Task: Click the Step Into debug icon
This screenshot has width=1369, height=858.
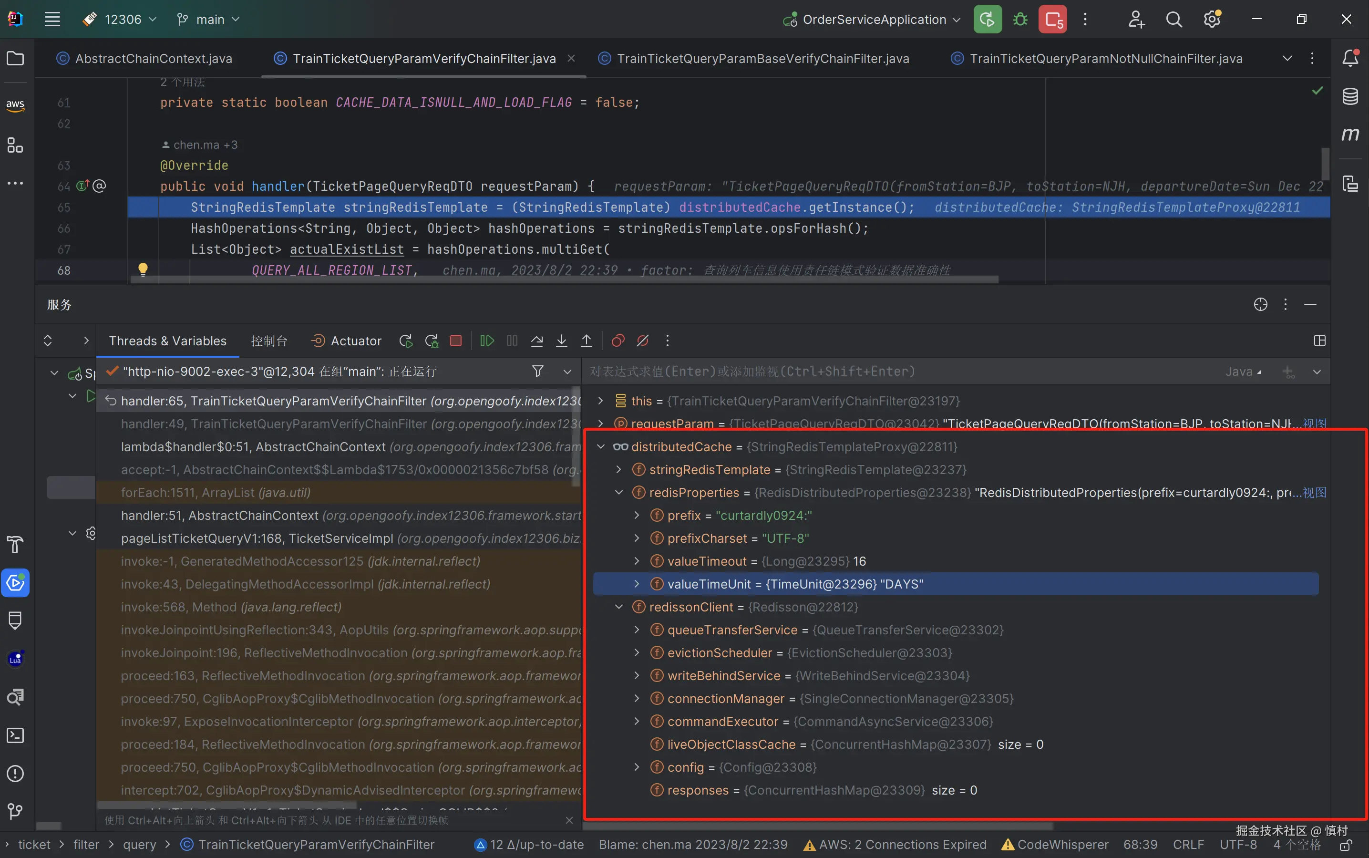Action: pyautogui.click(x=562, y=341)
